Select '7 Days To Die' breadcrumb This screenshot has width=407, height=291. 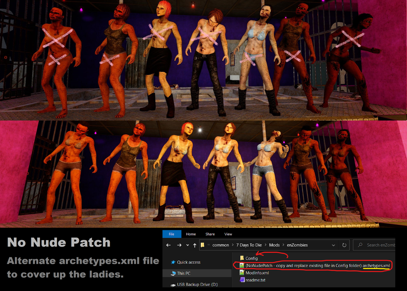coord(249,245)
